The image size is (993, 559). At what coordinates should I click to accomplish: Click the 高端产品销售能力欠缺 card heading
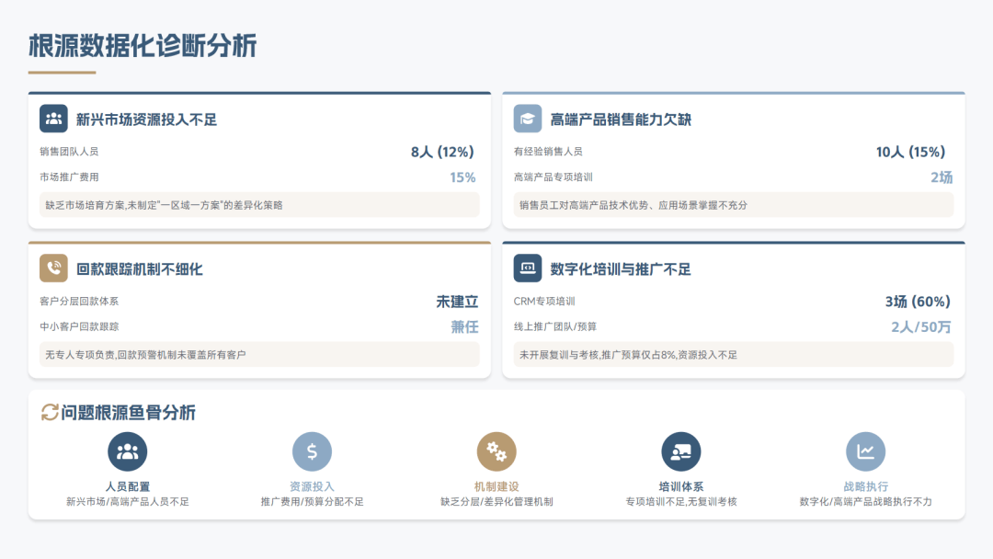(620, 120)
